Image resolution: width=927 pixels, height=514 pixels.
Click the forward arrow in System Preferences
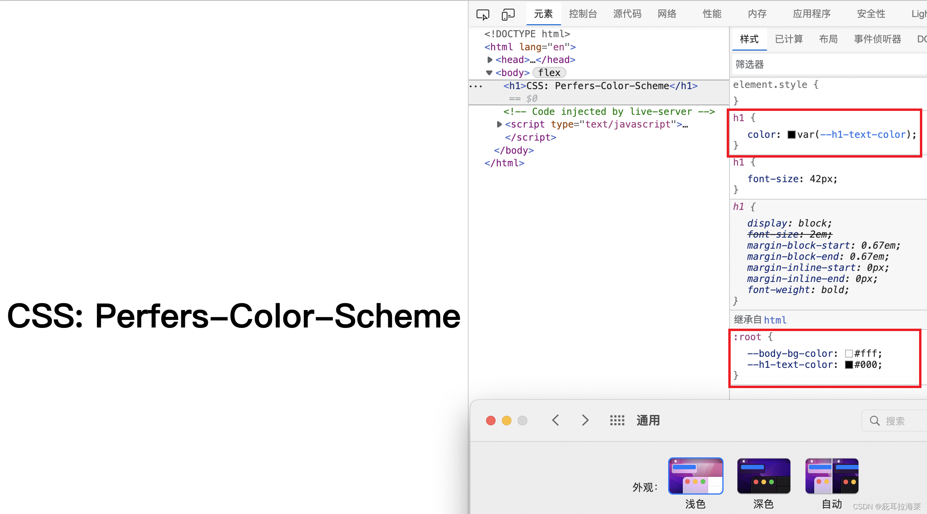point(585,420)
